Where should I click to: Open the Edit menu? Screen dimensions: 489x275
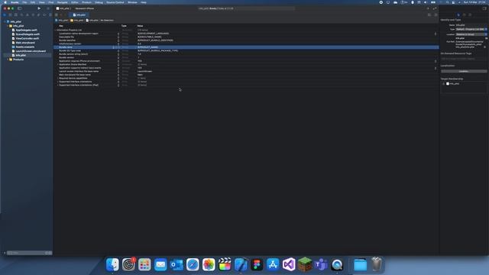[x=33, y=2]
